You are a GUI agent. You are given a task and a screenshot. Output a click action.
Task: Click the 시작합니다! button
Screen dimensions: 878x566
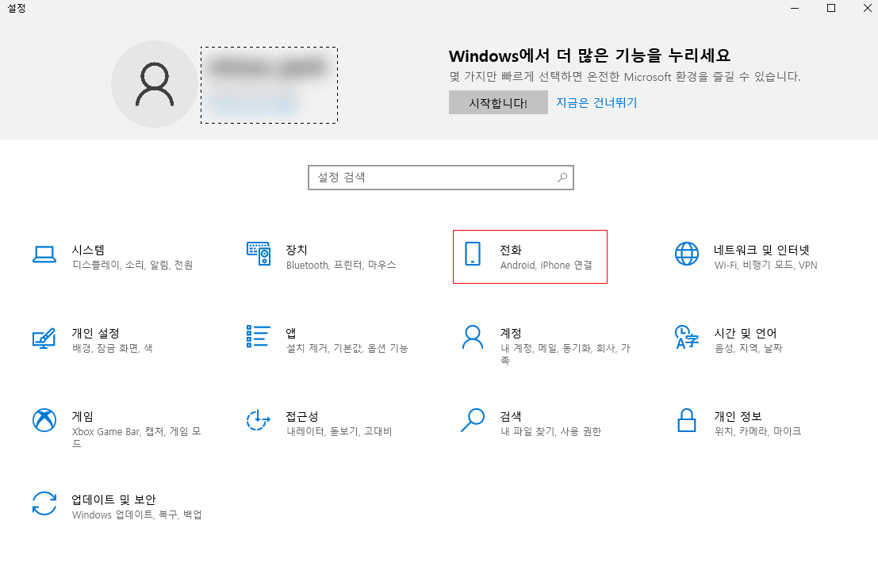coord(498,103)
